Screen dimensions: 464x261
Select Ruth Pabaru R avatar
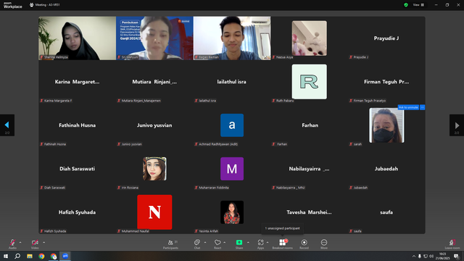(x=310, y=82)
